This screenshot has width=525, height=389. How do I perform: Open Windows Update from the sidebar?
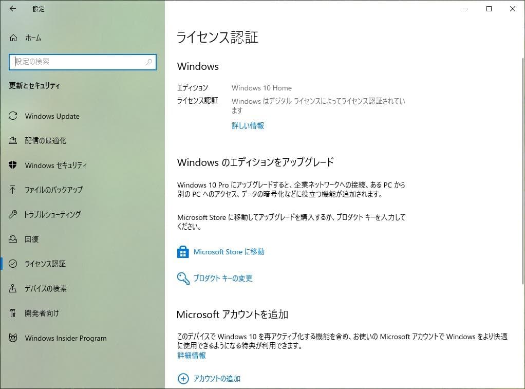51,116
